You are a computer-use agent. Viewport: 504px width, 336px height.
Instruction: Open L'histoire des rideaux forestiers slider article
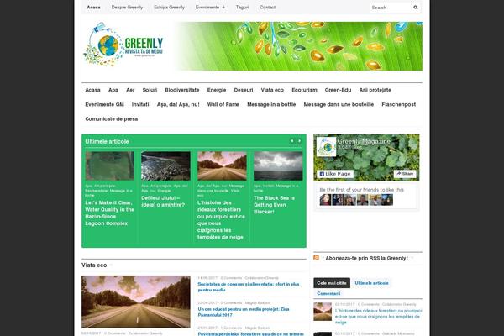(221, 220)
